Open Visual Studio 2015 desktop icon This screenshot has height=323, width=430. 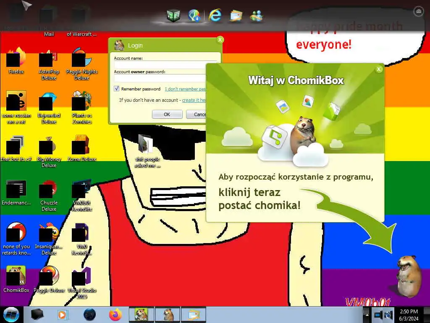click(x=82, y=282)
